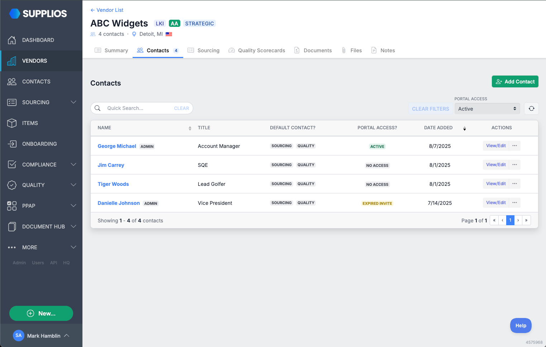This screenshot has height=347, width=546.
Task: Open the Items box icon
Action: [x=12, y=123]
